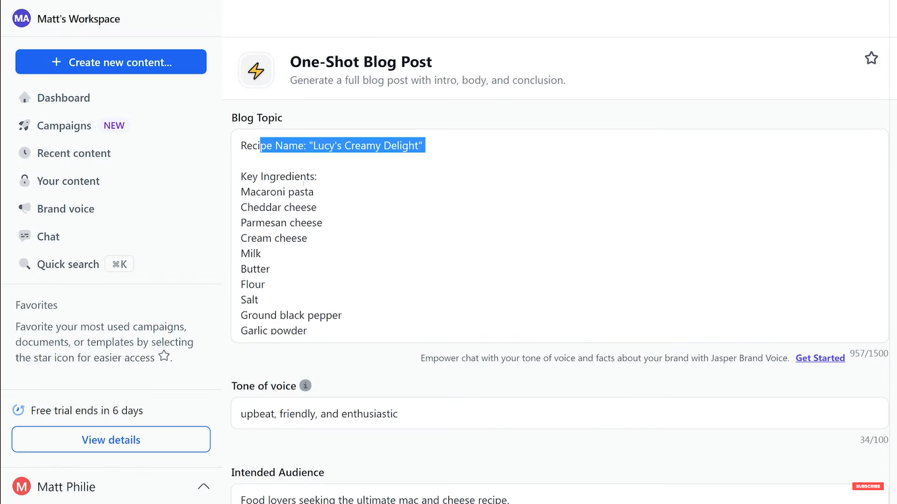Open Campaigns via the rocket icon
The image size is (897, 504).
click(x=24, y=125)
